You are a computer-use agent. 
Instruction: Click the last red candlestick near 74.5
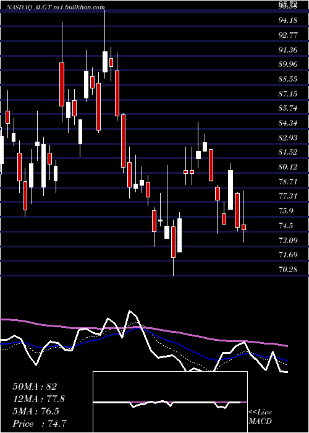(244, 227)
